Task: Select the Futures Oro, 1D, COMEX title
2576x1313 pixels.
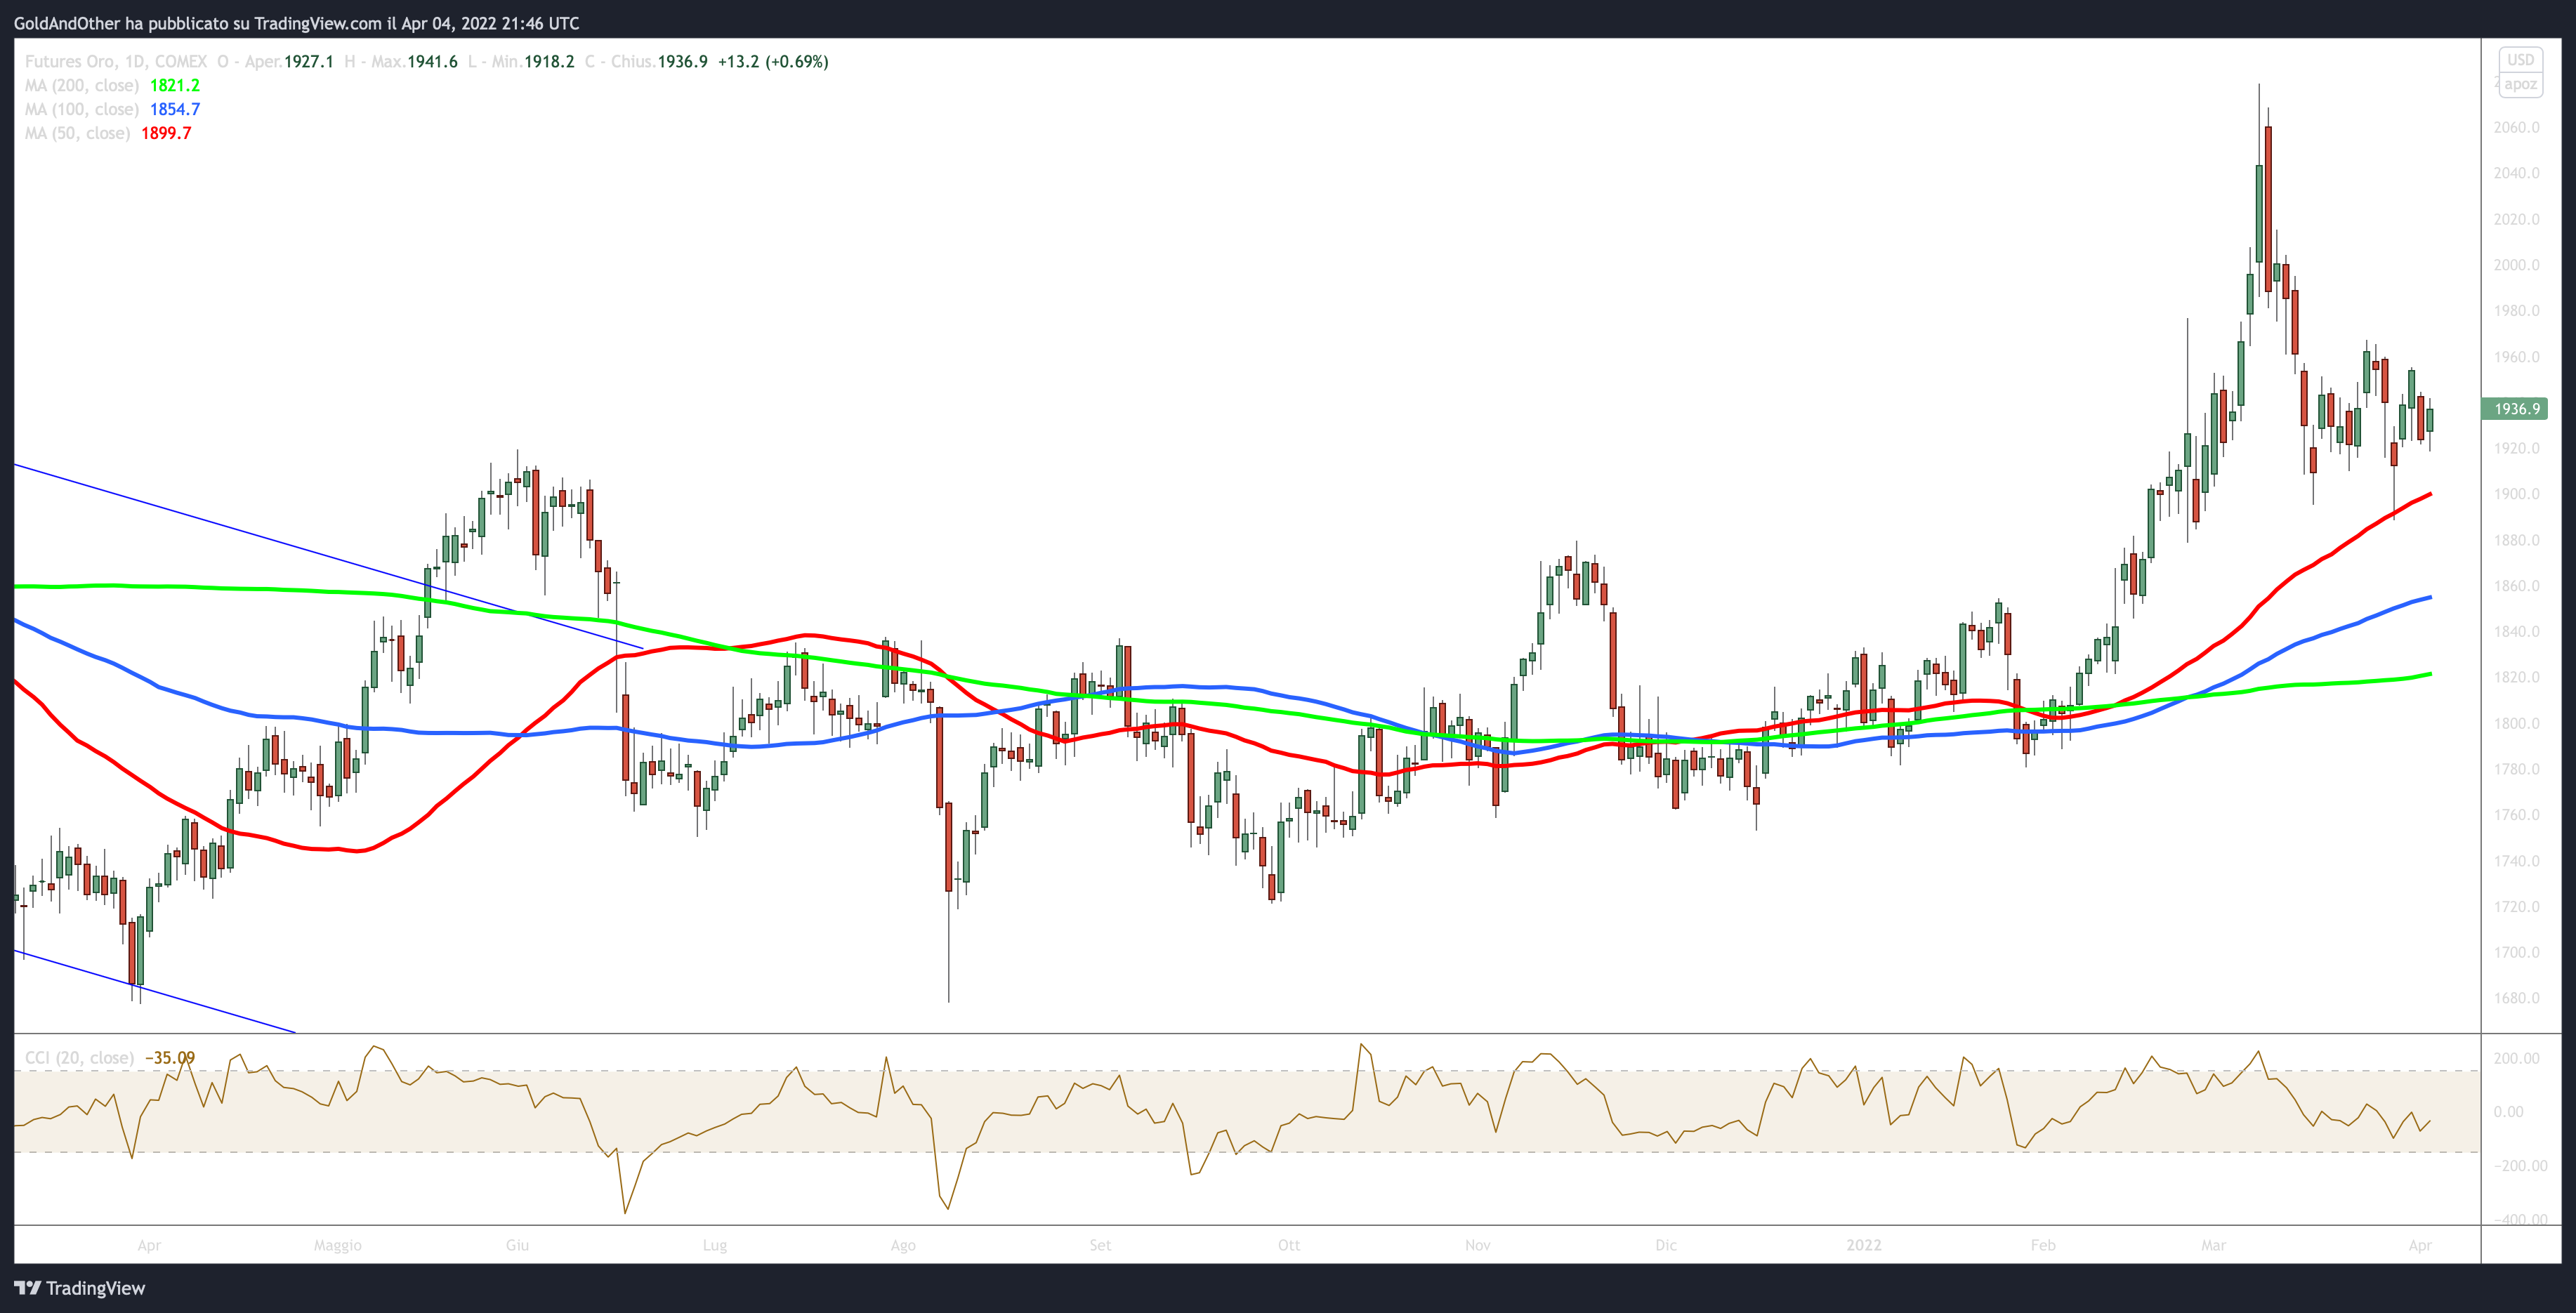Action: [116, 61]
